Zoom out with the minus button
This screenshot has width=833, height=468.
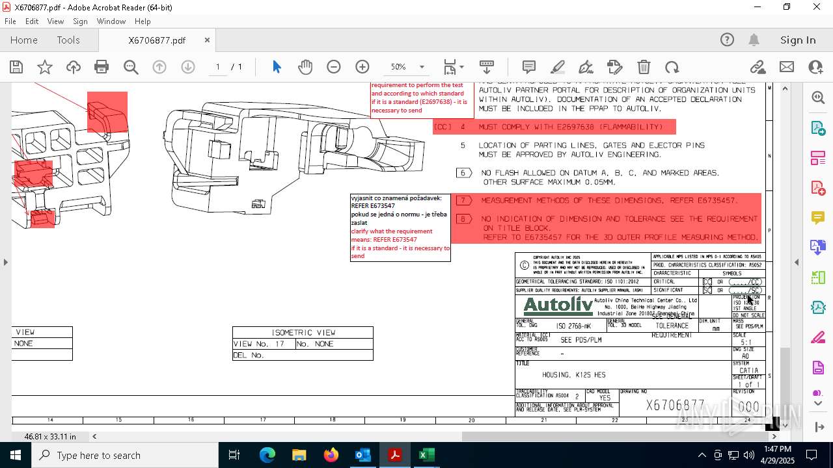[x=334, y=67]
